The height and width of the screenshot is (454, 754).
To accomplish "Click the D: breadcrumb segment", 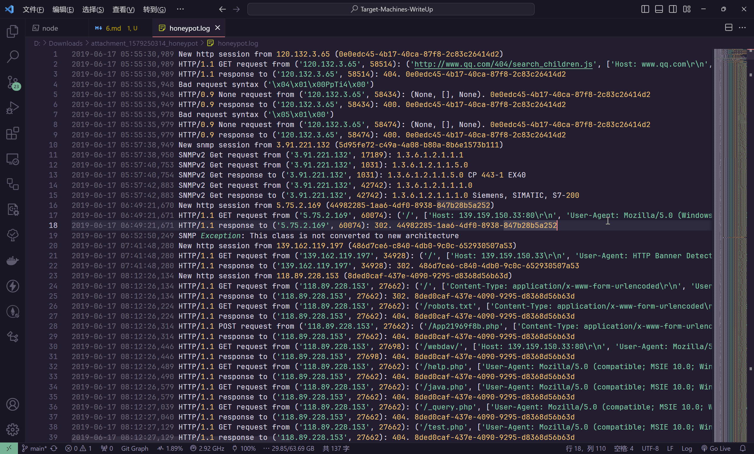I will 37,43.
